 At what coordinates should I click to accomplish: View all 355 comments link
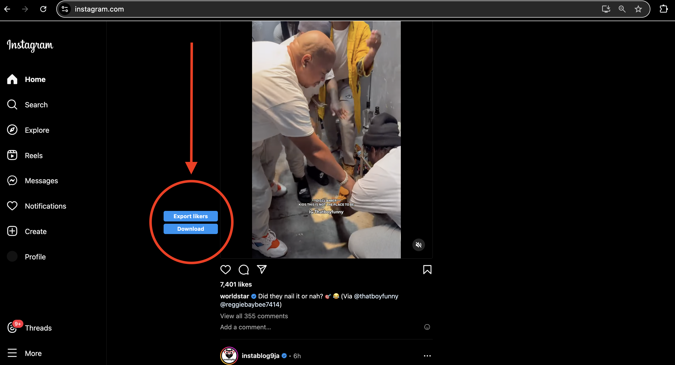254,316
